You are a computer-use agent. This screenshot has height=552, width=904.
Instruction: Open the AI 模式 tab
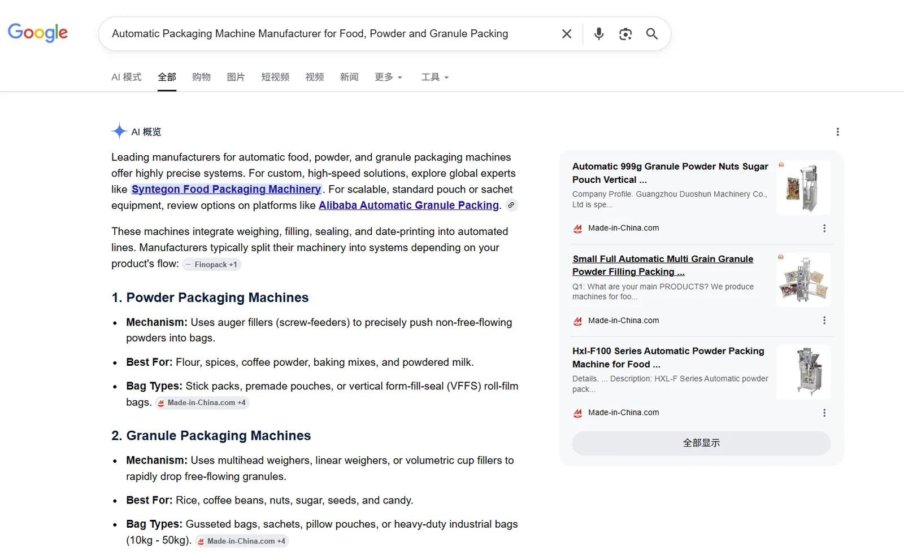pyautogui.click(x=126, y=77)
